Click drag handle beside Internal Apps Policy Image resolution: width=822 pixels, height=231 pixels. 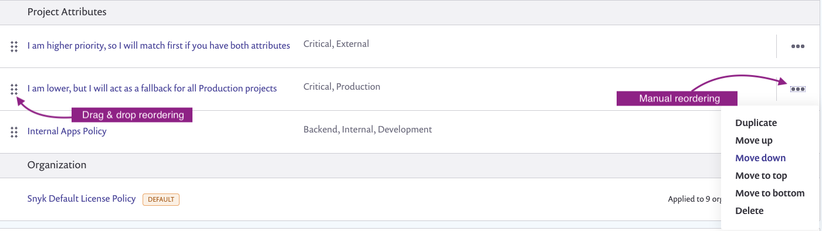tap(14, 132)
